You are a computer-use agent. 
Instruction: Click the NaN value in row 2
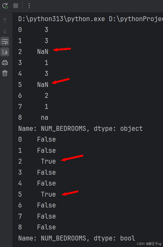[x=43, y=52]
